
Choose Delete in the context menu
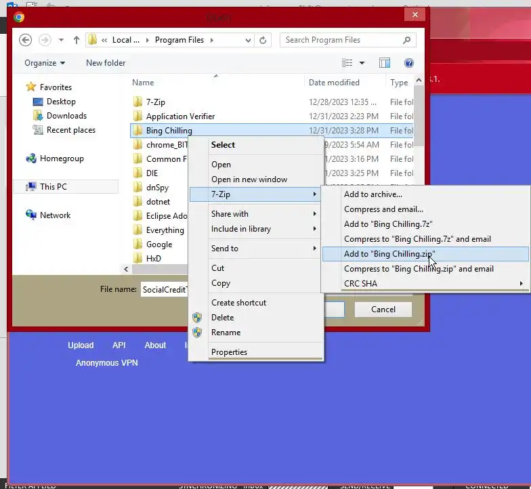256,318
